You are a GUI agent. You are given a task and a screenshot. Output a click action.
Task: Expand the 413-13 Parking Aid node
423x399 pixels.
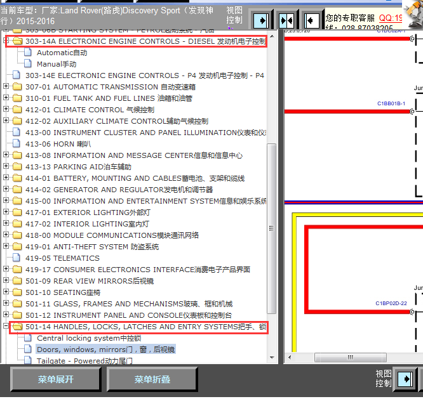[6, 166]
